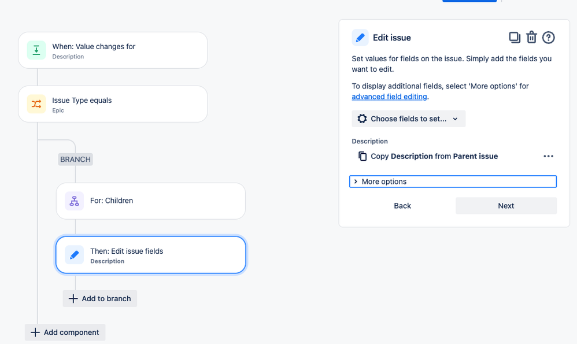Select the For: Children branch step

(x=151, y=201)
